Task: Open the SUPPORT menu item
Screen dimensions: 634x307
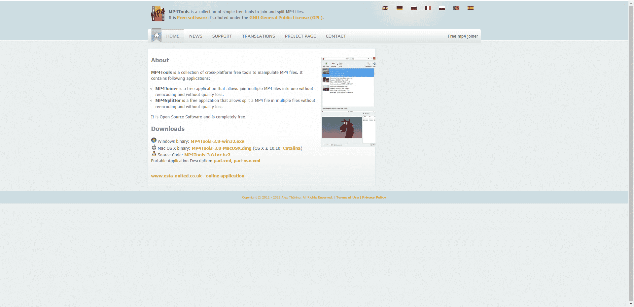Action: click(222, 36)
